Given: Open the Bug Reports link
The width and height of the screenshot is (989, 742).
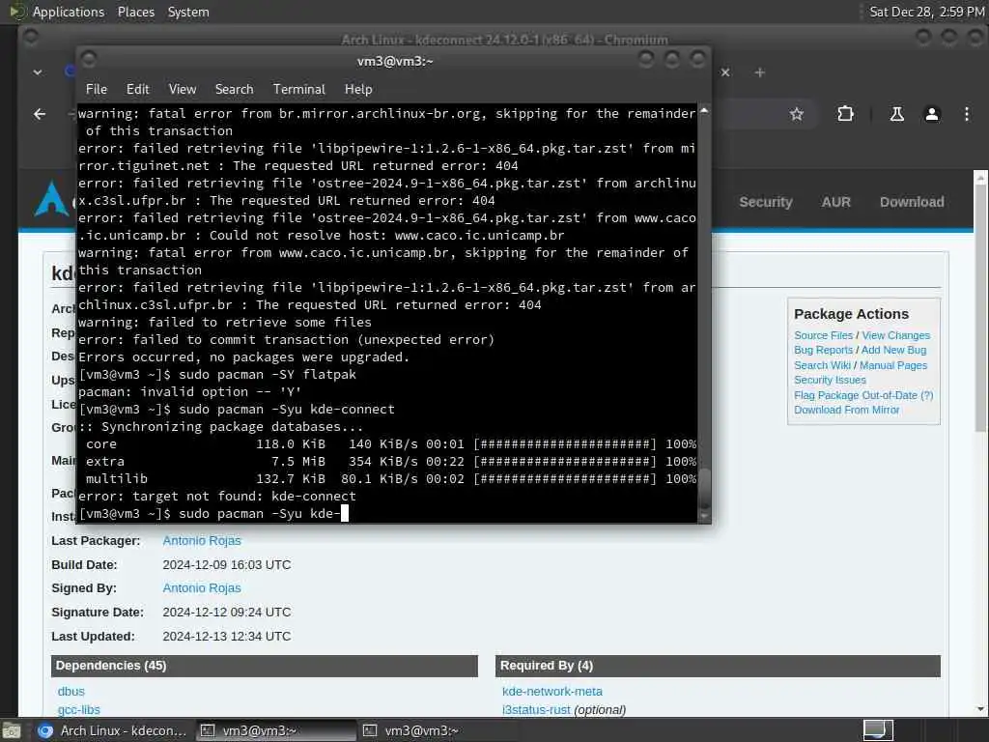Looking at the screenshot, I should (823, 350).
